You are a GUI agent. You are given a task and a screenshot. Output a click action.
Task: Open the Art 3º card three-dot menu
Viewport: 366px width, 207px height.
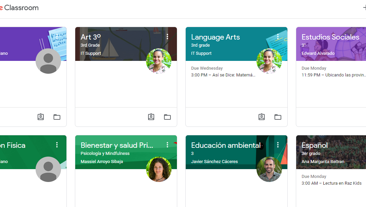coord(167,37)
